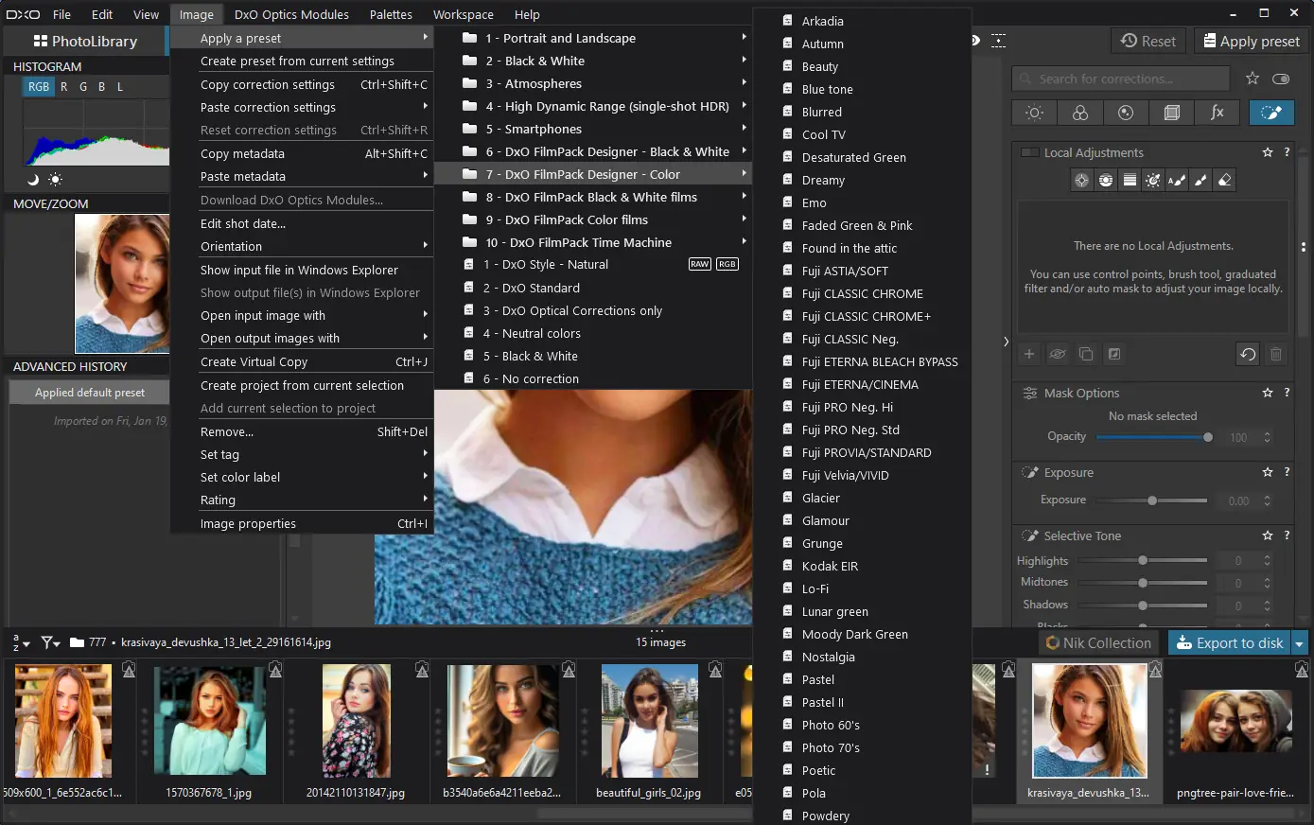Screen dimensions: 1314x825
Task: Click the reset local adjustments arrow icon
Action: 1248,354
